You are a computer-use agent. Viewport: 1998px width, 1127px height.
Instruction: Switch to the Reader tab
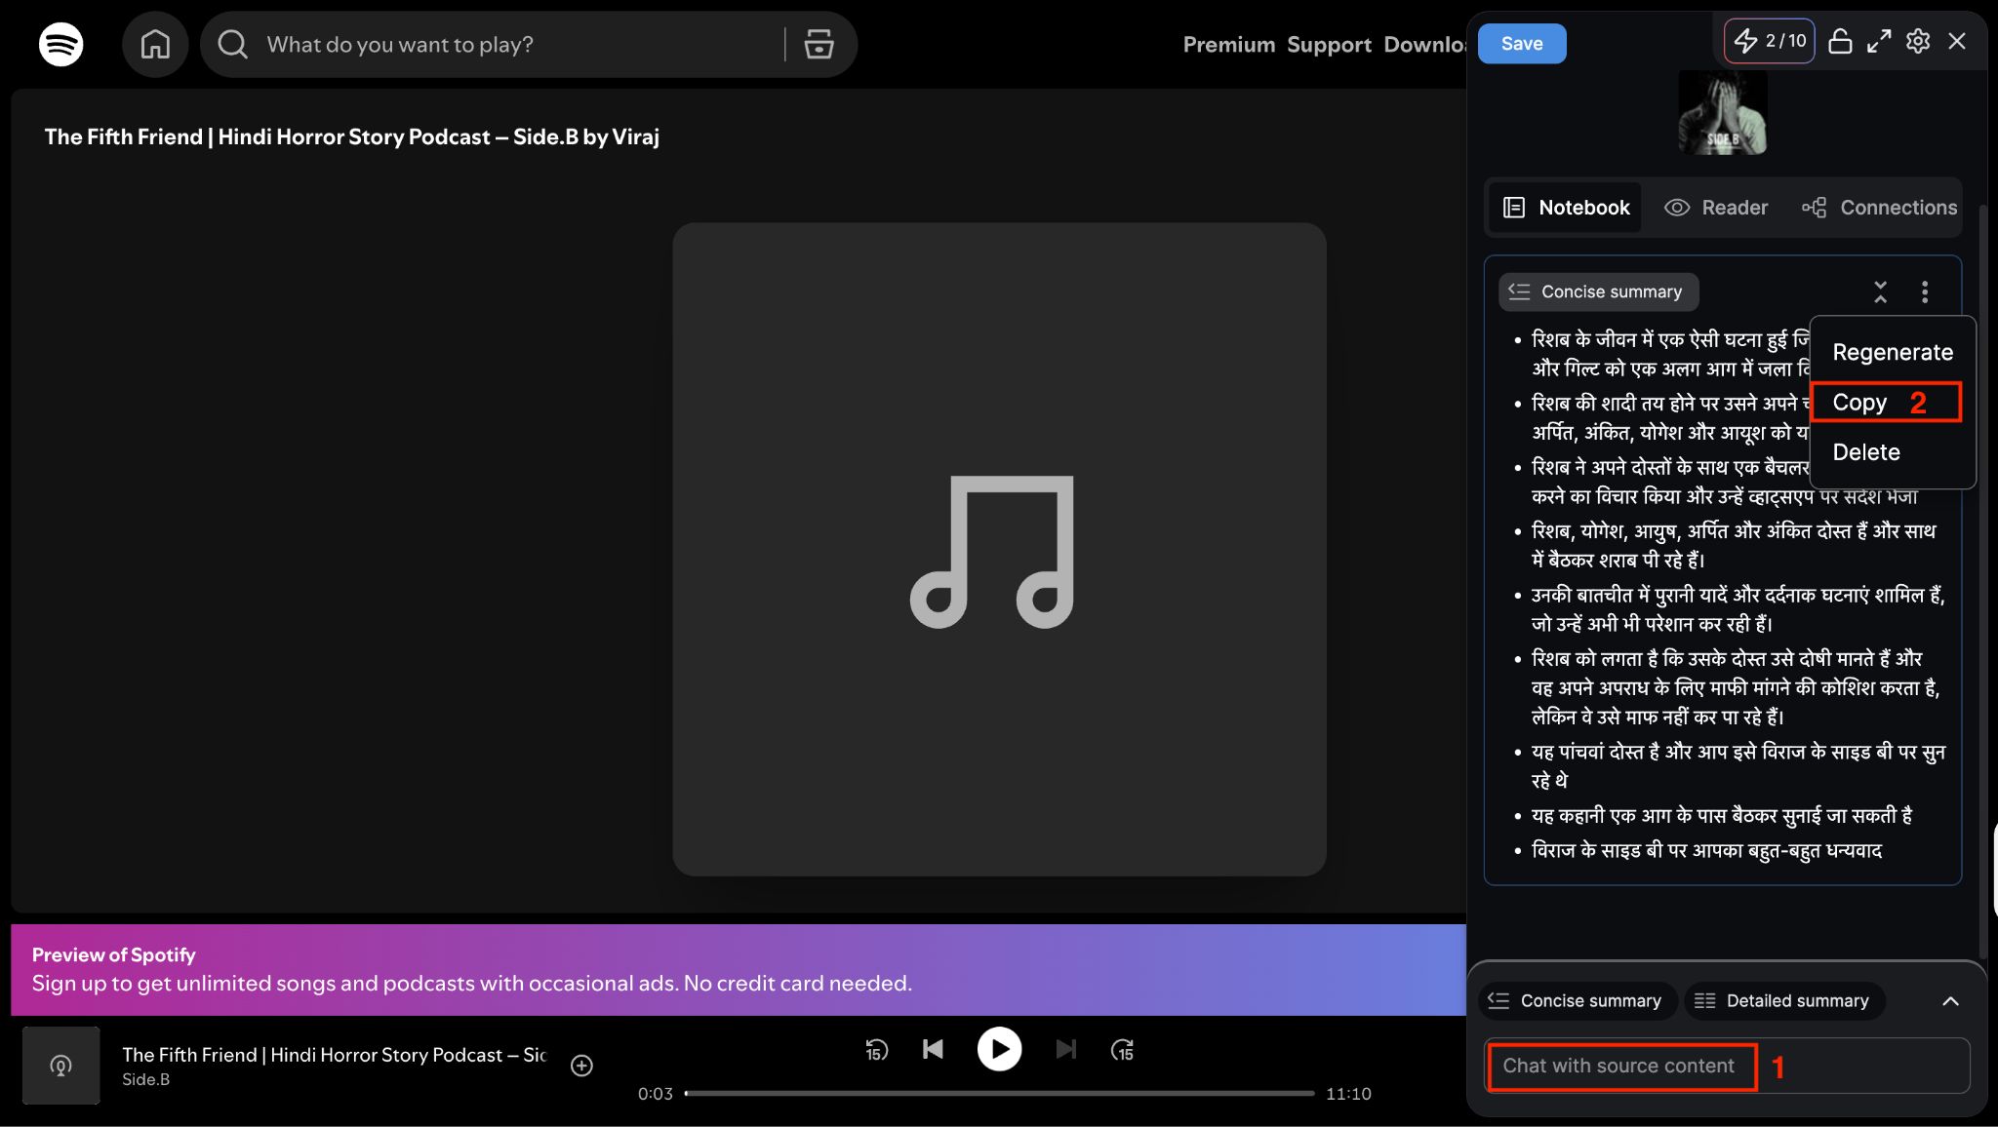click(1716, 208)
